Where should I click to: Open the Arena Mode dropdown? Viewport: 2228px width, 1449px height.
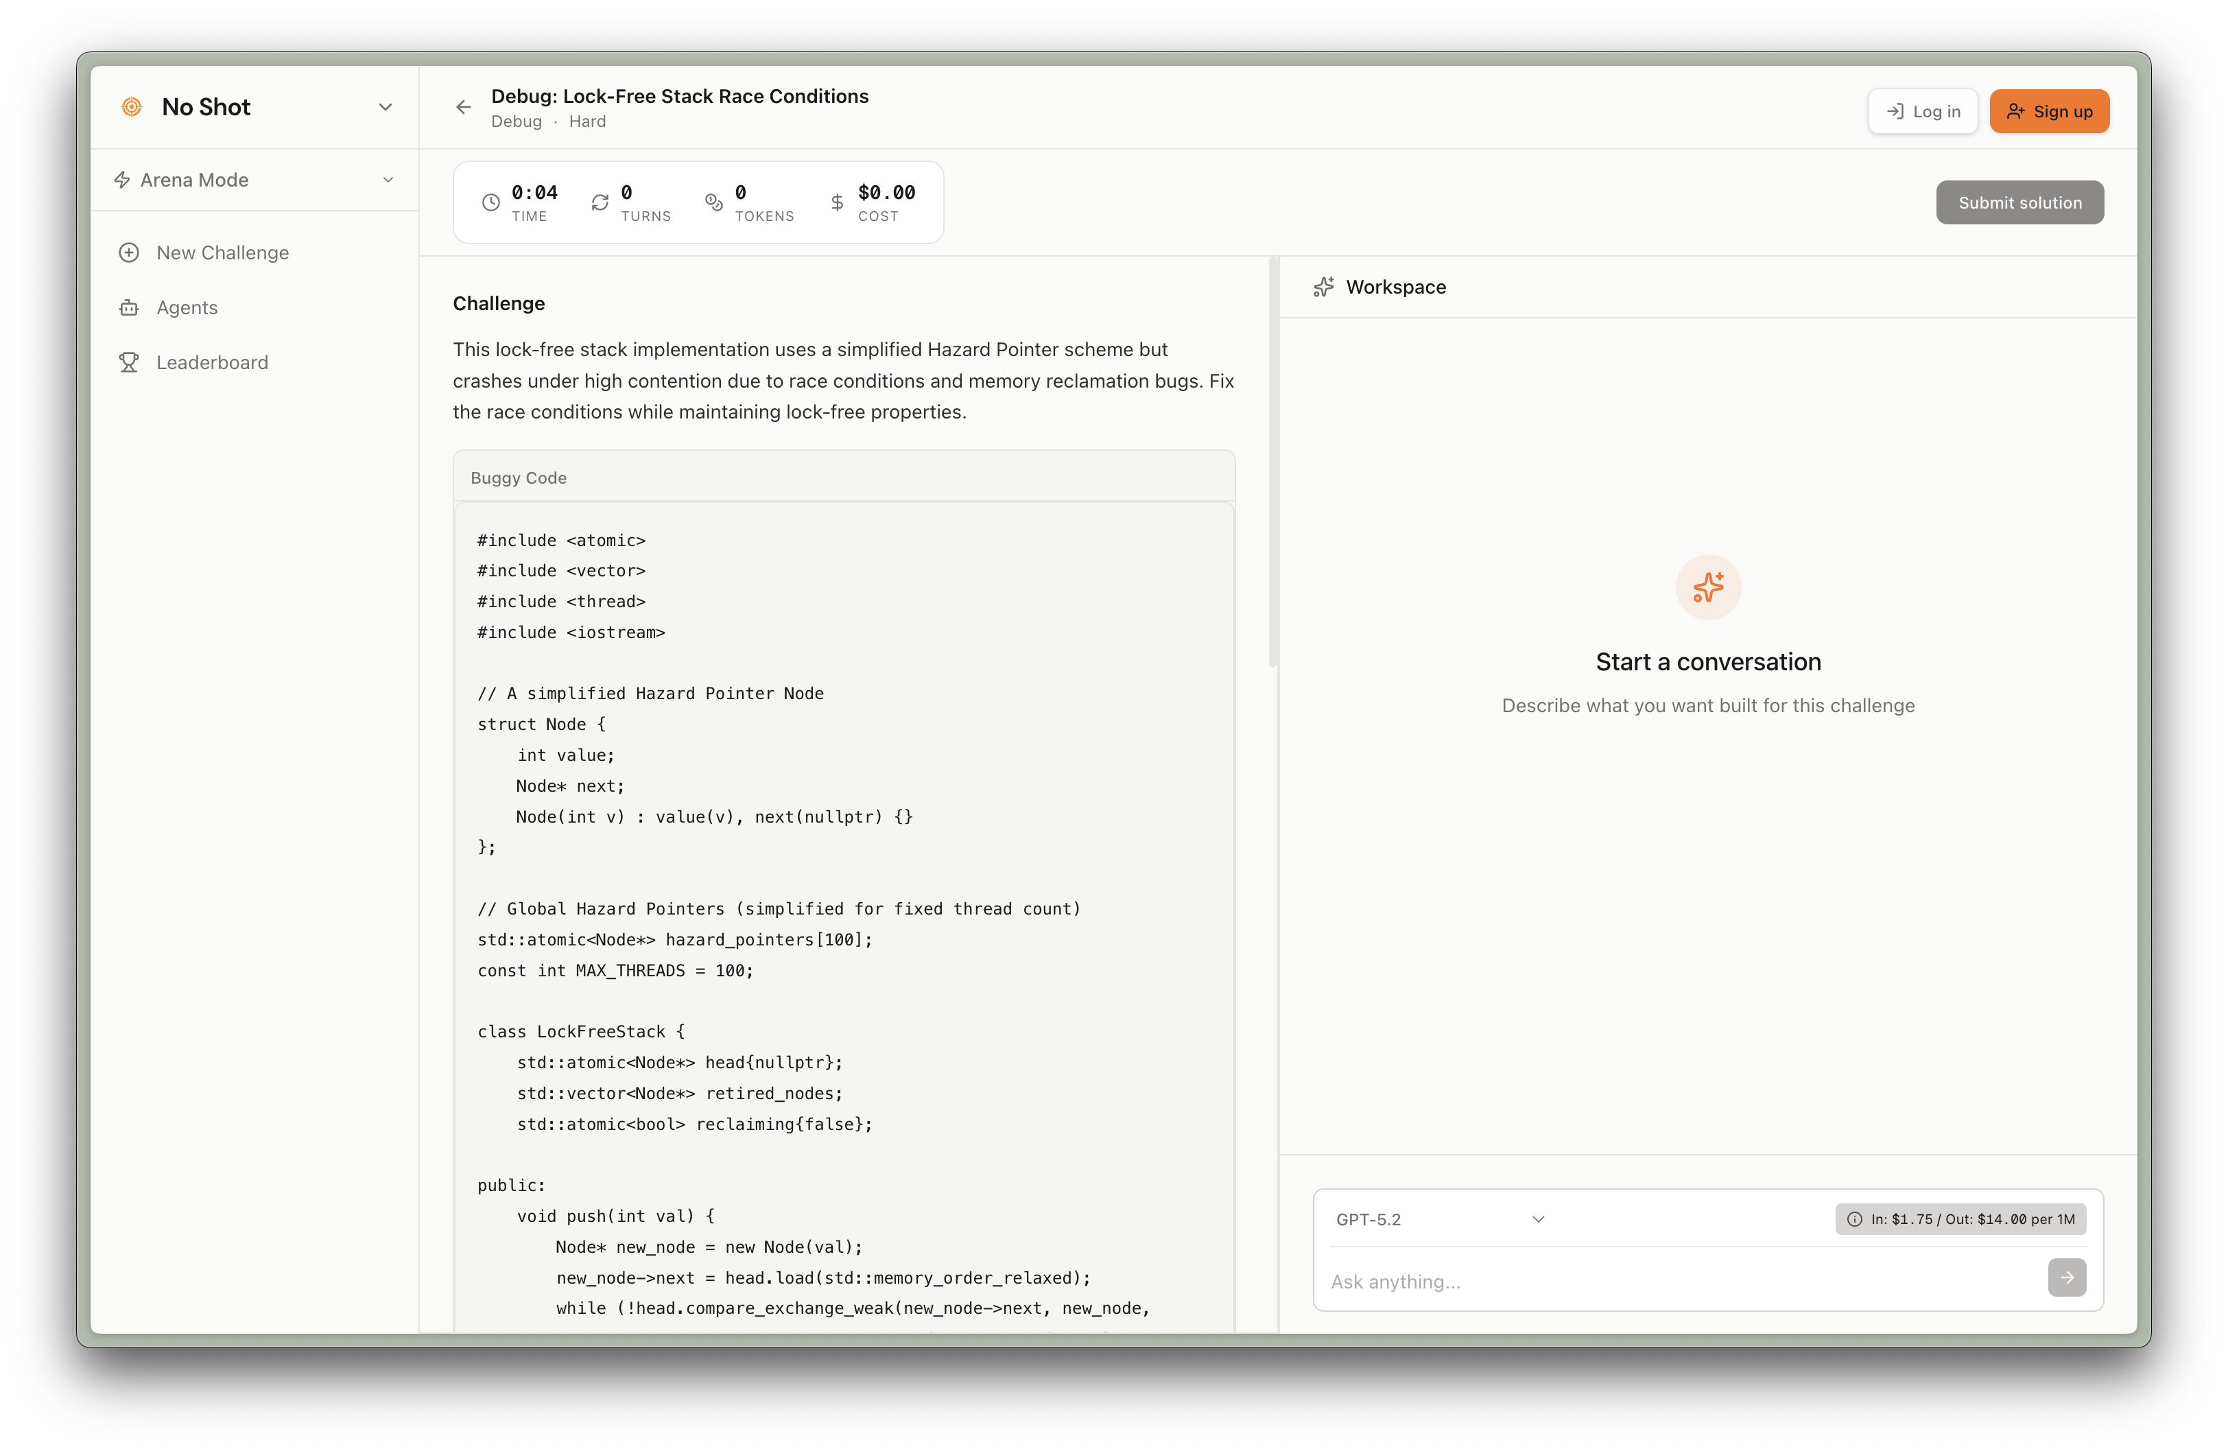click(254, 180)
